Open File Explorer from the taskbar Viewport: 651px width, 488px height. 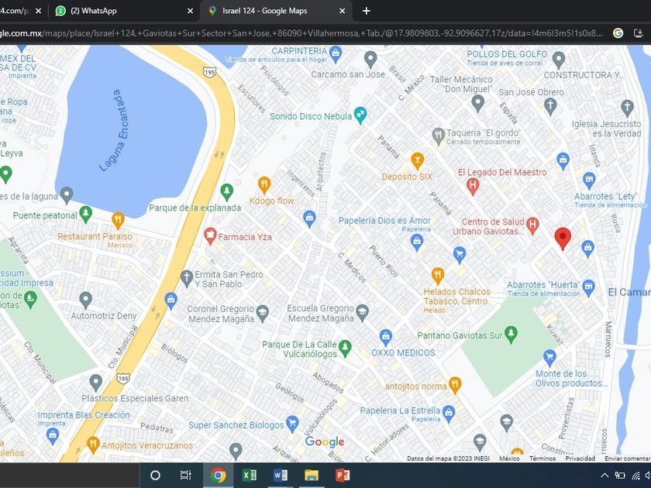click(x=312, y=475)
